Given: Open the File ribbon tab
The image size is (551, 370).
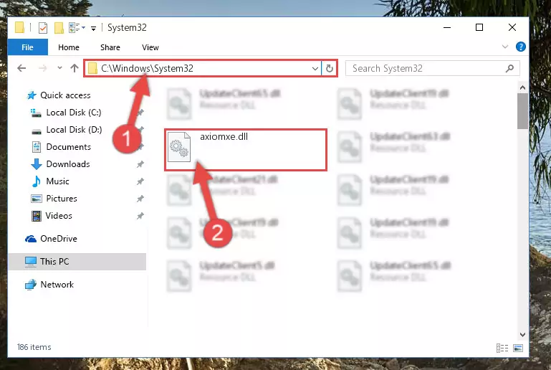Looking at the screenshot, I should pyautogui.click(x=27, y=47).
